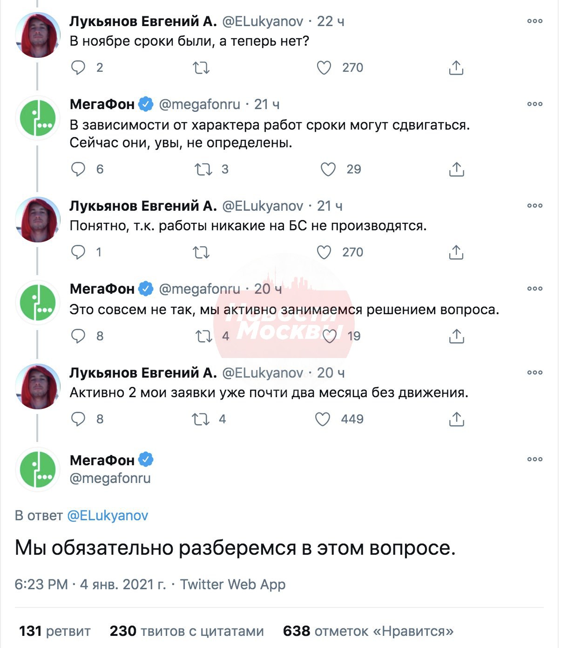Click the Twitter Web App source link
Image resolution: width=568 pixels, height=648 pixels.
click(x=233, y=584)
